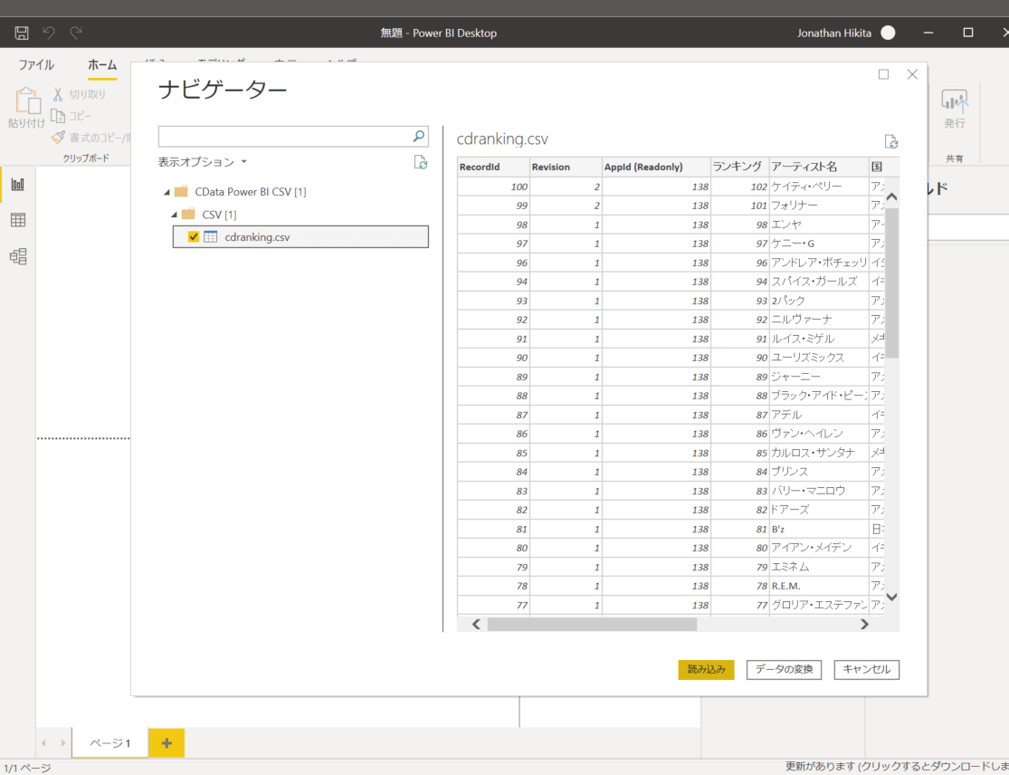Open the ファイル menu tab
Image resolution: width=1009 pixels, height=775 pixels.
click(36, 65)
